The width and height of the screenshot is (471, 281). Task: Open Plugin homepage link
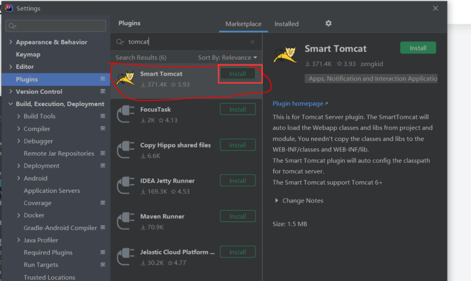(x=300, y=104)
